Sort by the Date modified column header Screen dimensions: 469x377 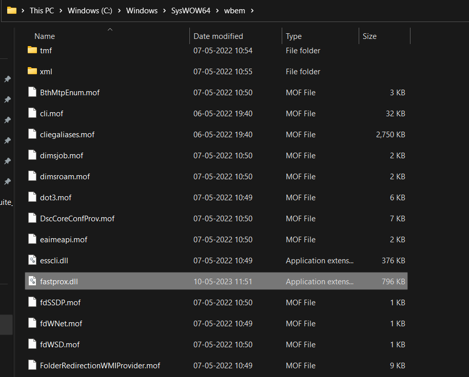218,36
